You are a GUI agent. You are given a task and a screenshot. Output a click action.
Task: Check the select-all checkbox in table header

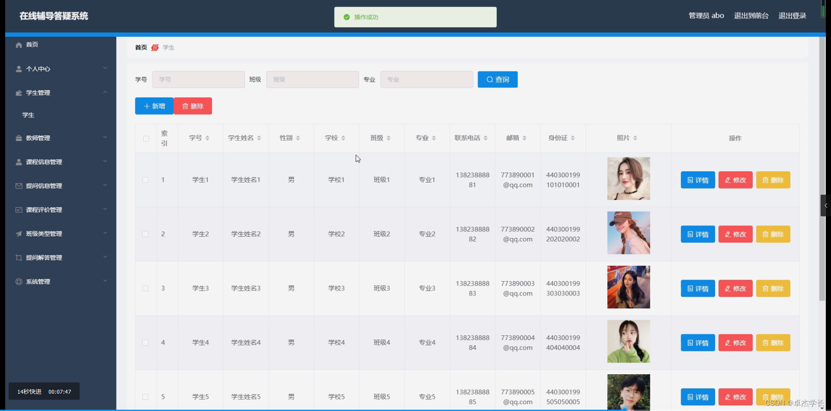[x=146, y=139]
